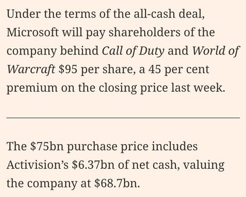Viewport: 246px width, 197px height.
Task: Click the word 'premium'
Action: 32,88
